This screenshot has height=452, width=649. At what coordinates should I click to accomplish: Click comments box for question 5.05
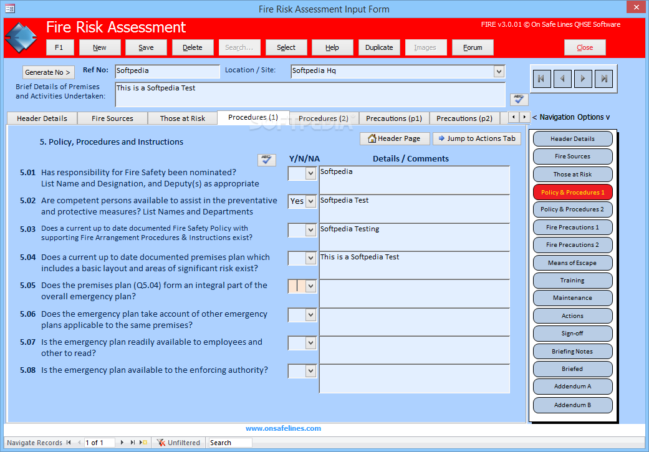415,294
